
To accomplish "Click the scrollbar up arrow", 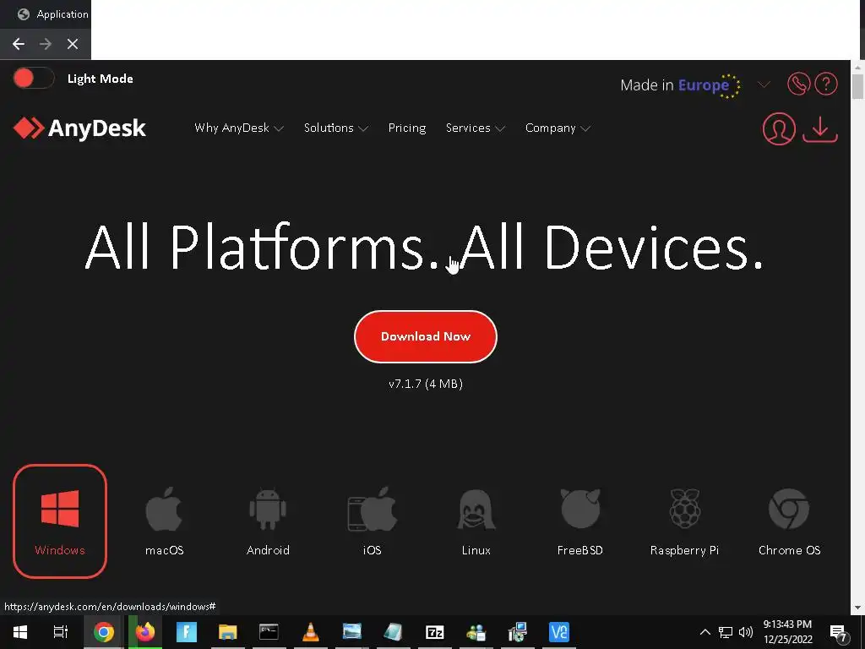I will [x=857, y=67].
